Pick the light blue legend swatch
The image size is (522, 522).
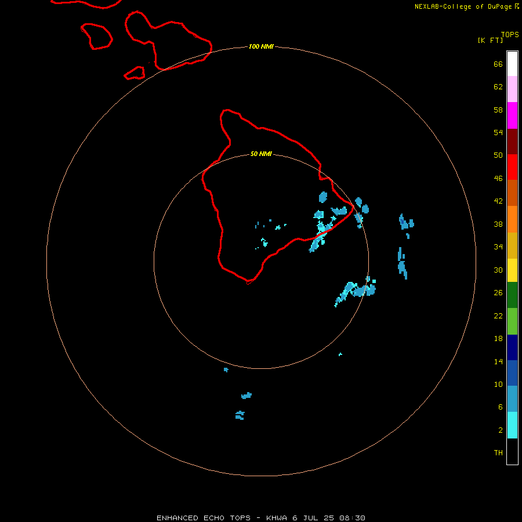512,399
